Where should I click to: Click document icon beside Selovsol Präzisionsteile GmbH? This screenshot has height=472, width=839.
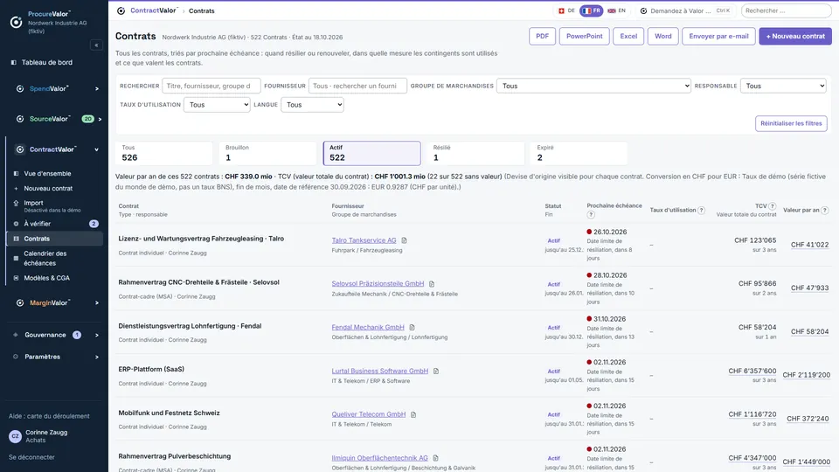pyautogui.click(x=432, y=284)
